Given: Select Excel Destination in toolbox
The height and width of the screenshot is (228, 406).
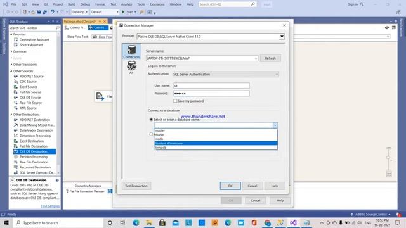Looking at the screenshot, I should point(32,141).
